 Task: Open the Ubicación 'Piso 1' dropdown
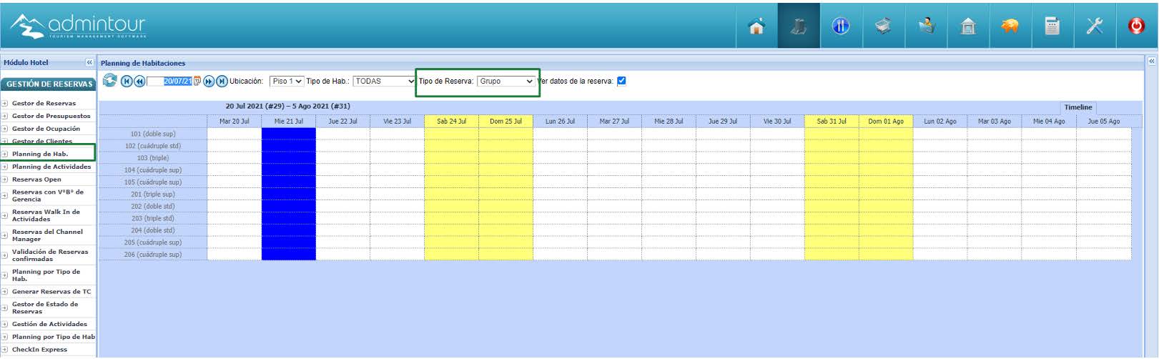tap(287, 82)
